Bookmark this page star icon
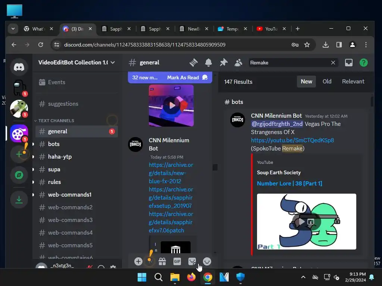Viewport: 382px width, 286px height. 307,45
